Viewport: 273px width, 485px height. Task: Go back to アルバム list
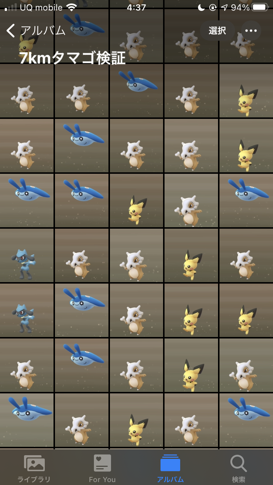[x=36, y=31]
